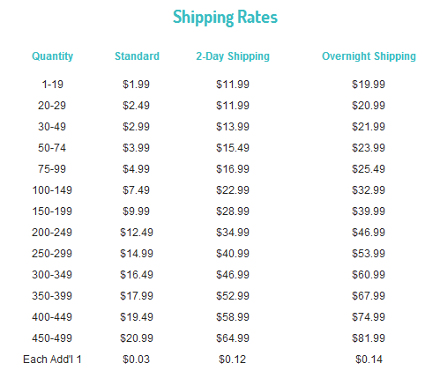
Task: Click the Each Add'l 1 row label
Action: [52, 359]
